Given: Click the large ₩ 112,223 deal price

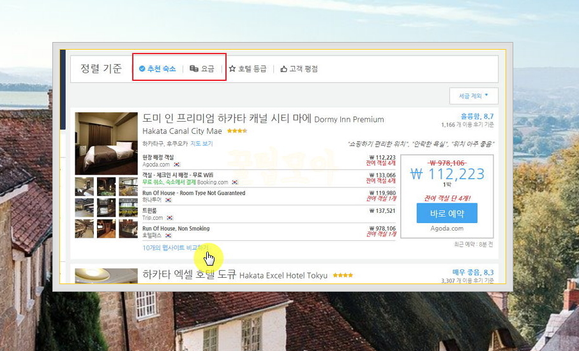Looking at the screenshot, I should pos(447,174).
